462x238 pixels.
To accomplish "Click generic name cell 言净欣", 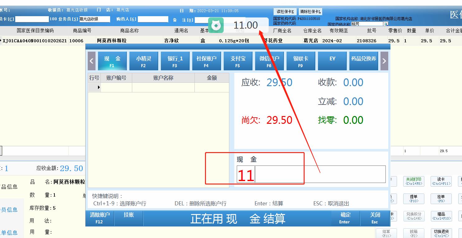I will pyautogui.click(x=181, y=41).
